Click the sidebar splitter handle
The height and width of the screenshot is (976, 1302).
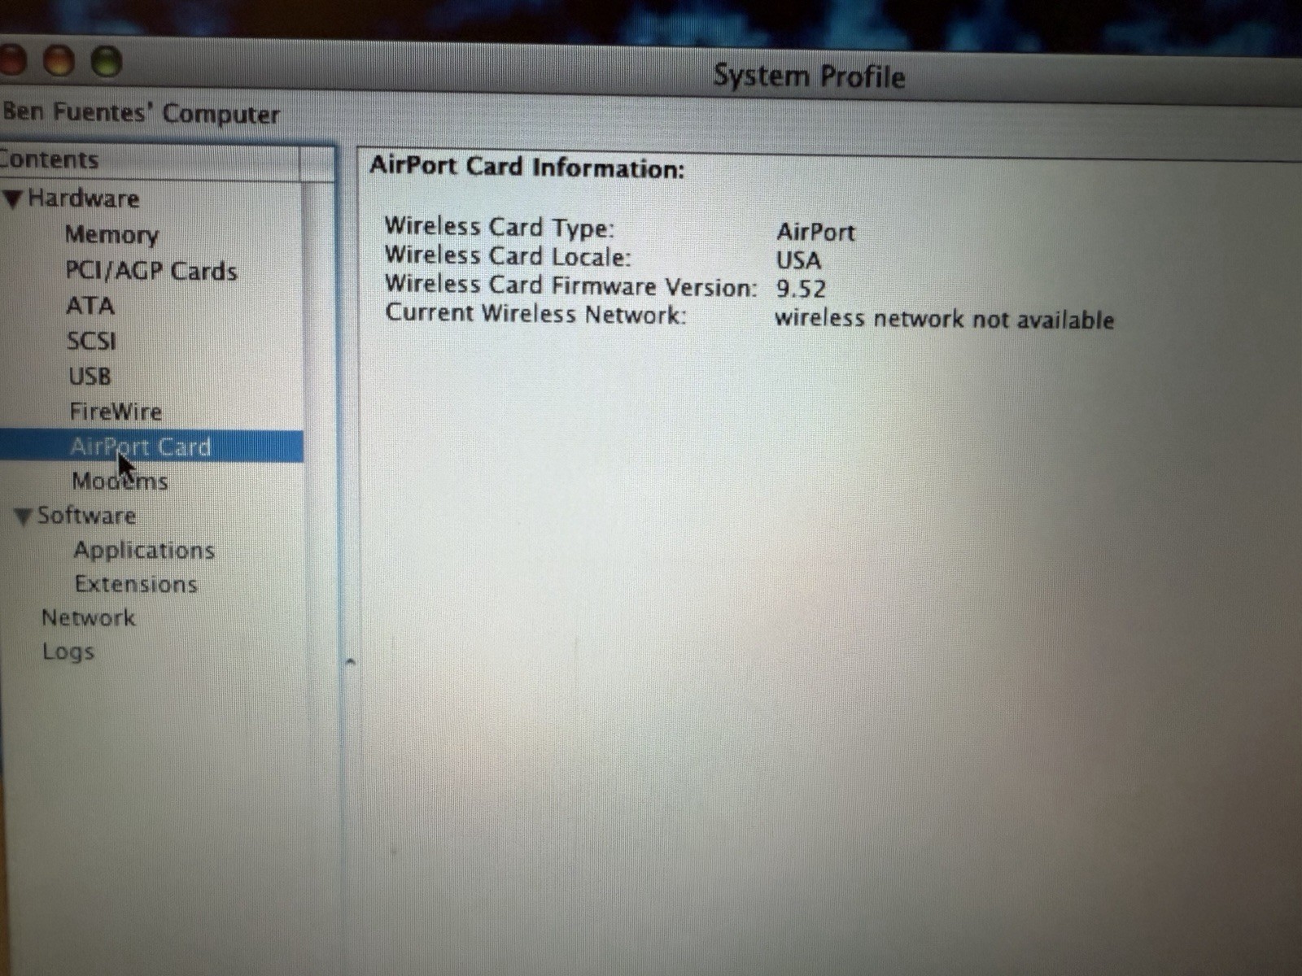[x=351, y=661]
